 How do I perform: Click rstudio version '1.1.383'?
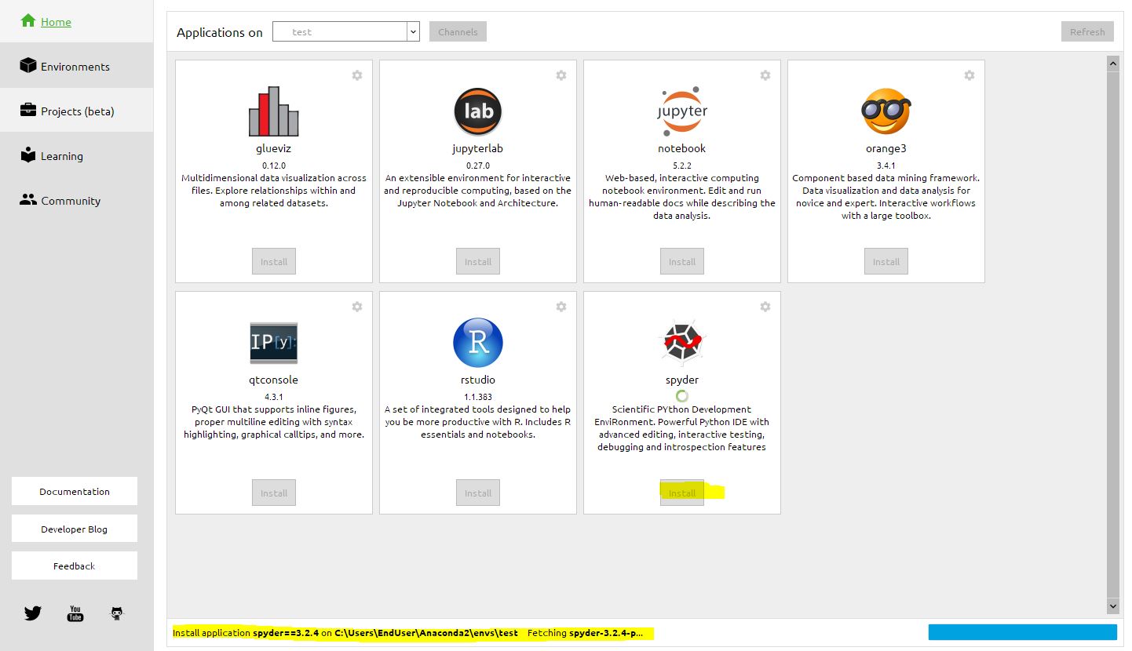[478, 397]
